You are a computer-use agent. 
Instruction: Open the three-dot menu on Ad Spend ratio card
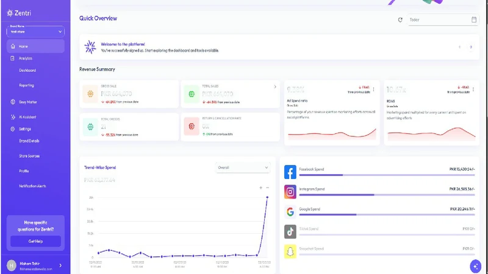pyautogui.click(x=373, y=90)
